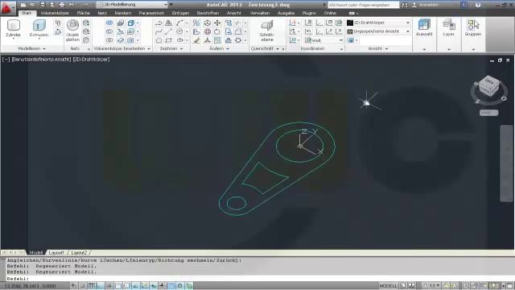
Task: Open the annotation scale 1:1 dropdown
Action: coord(431,286)
